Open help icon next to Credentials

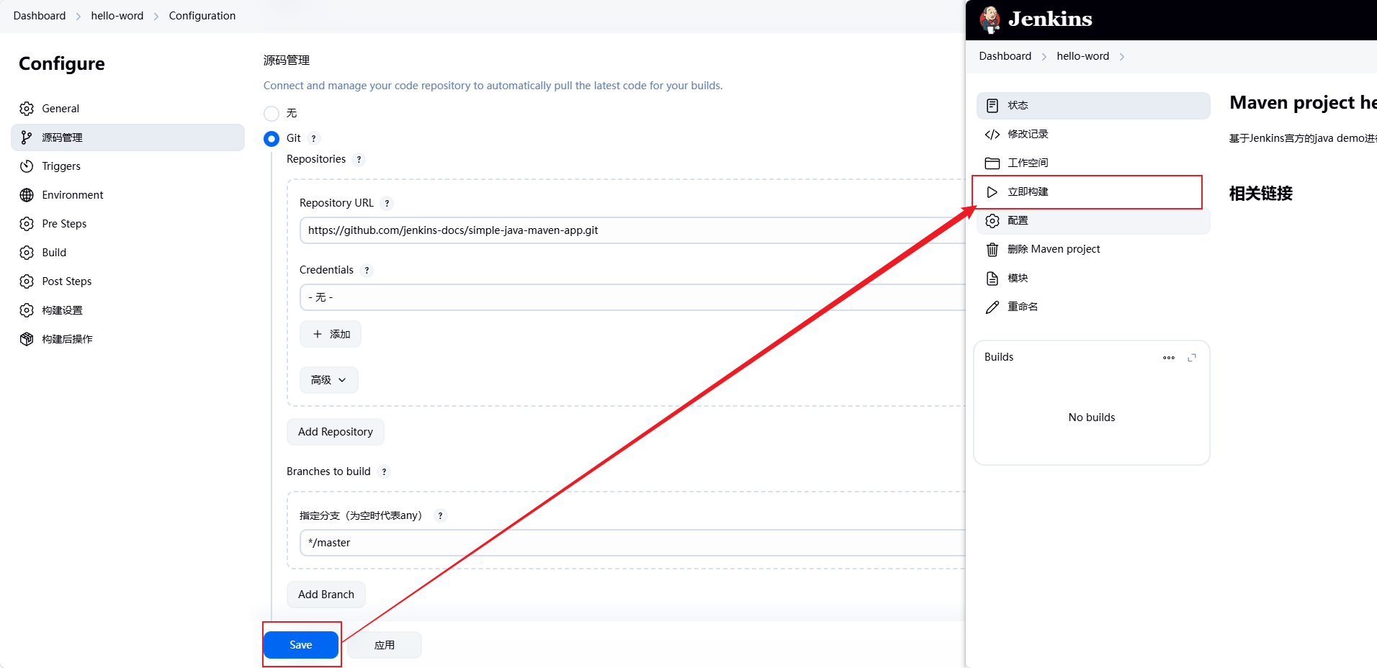click(x=367, y=271)
